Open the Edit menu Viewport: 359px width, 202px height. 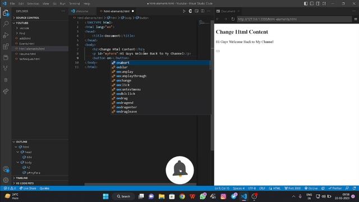pyautogui.click(x=21, y=4)
